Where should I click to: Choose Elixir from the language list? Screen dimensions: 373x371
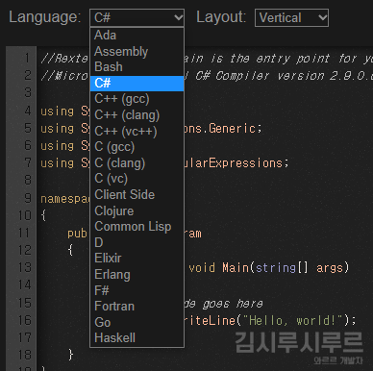coord(137,259)
